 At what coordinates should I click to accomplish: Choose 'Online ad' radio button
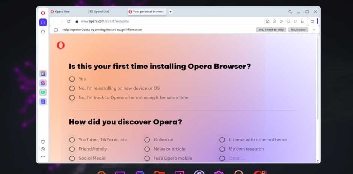pyautogui.click(x=147, y=140)
